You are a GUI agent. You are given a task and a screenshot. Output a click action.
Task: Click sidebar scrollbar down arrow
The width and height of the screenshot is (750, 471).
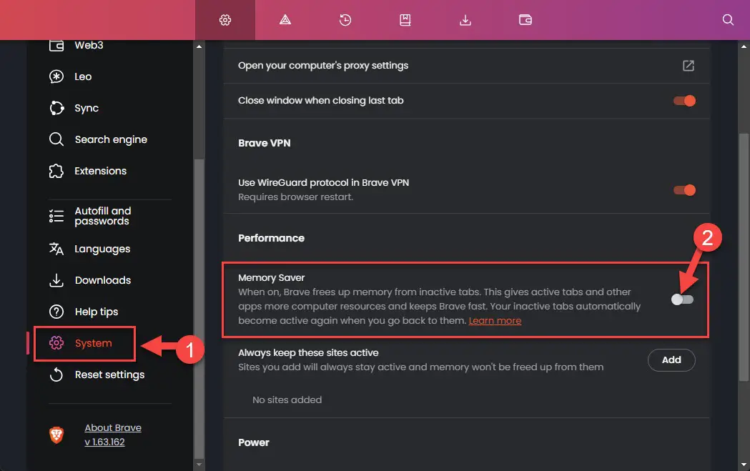[x=199, y=465]
